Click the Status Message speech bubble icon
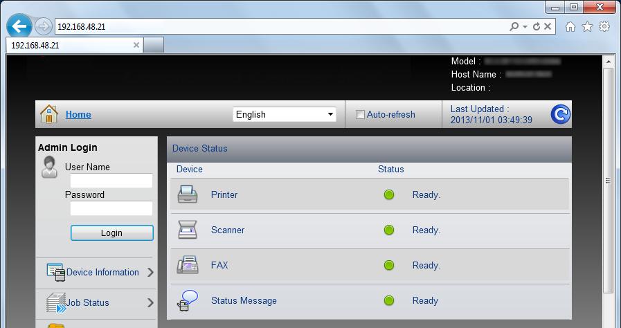 (188, 300)
